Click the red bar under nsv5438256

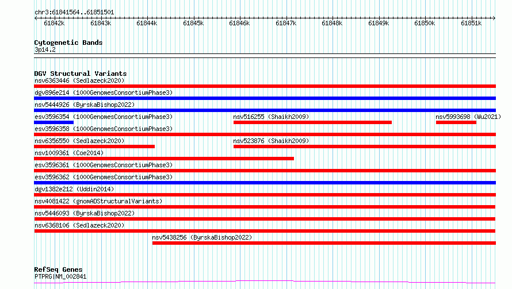click(x=324, y=243)
